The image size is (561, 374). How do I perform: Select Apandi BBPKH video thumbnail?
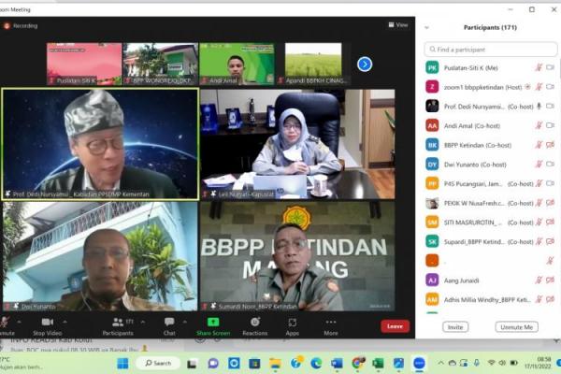(x=313, y=65)
